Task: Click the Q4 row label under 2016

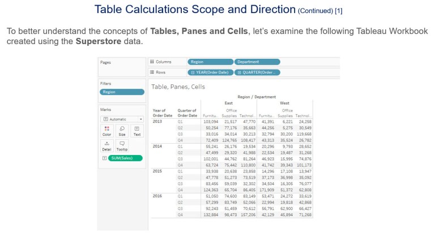Action: click(180, 215)
